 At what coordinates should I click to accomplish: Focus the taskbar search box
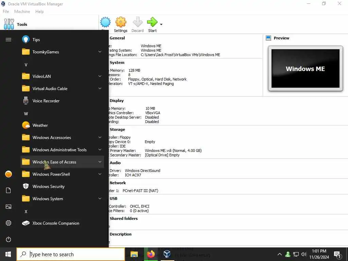tap(71, 254)
